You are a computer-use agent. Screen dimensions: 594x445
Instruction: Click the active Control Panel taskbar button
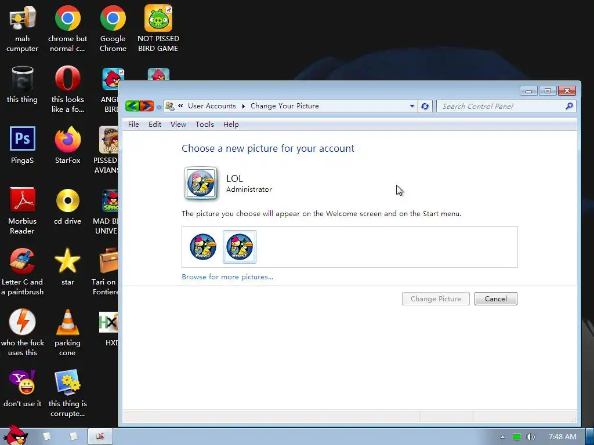(x=100, y=437)
